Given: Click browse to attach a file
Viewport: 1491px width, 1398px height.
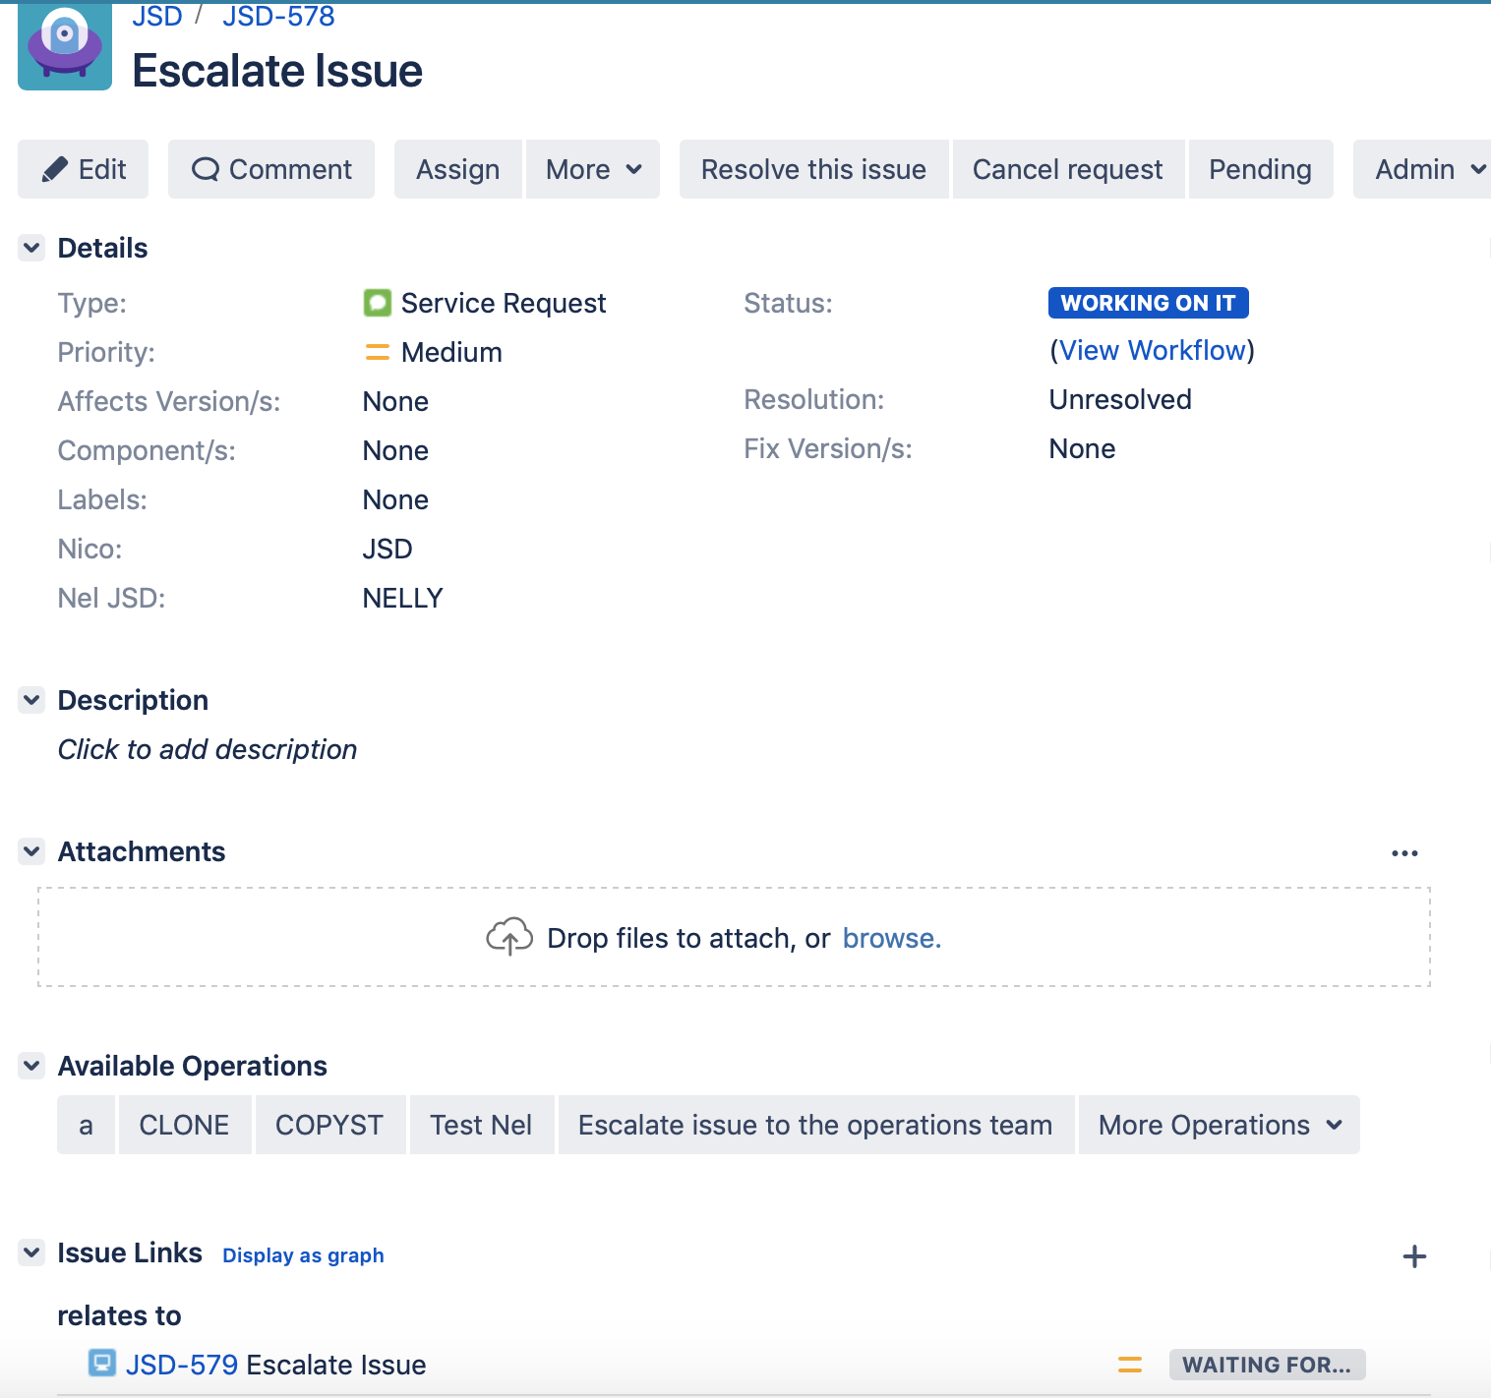Looking at the screenshot, I should click(890, 937).
